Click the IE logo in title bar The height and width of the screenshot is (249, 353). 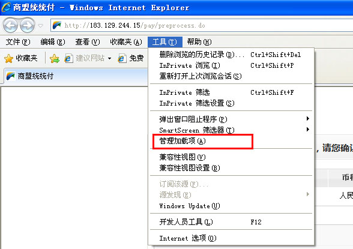pos(6,7)
